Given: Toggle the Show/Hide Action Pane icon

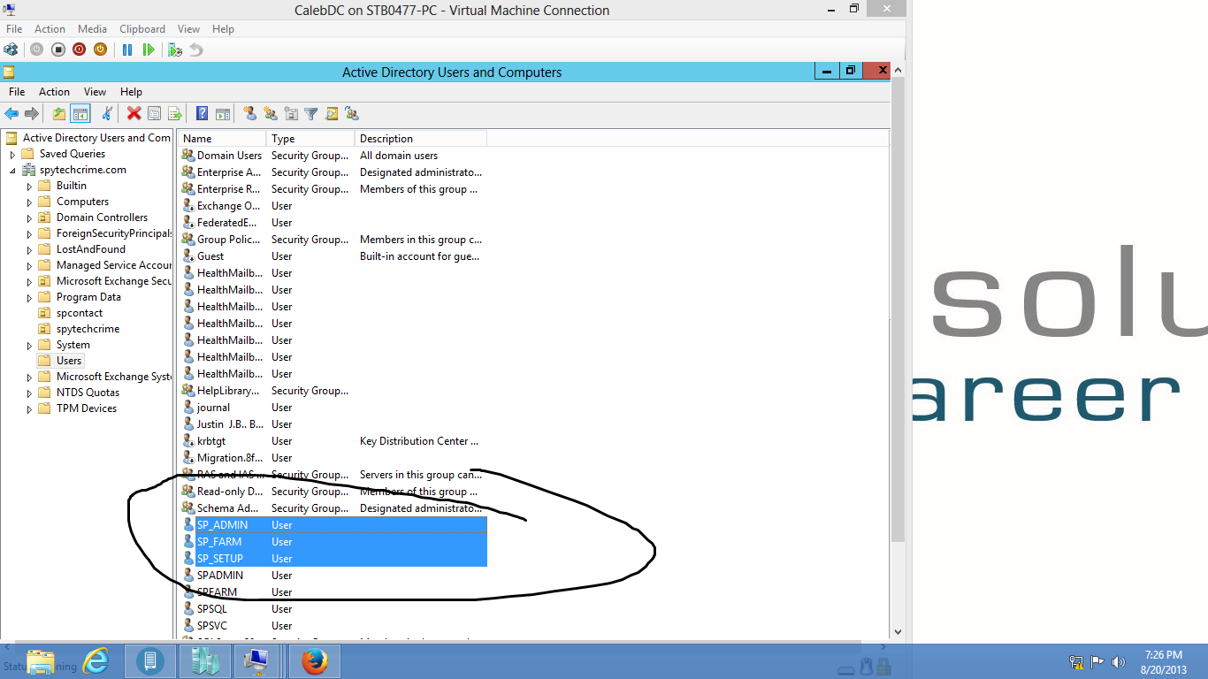Looking at the screenshot, I should (x=223, y=113).
